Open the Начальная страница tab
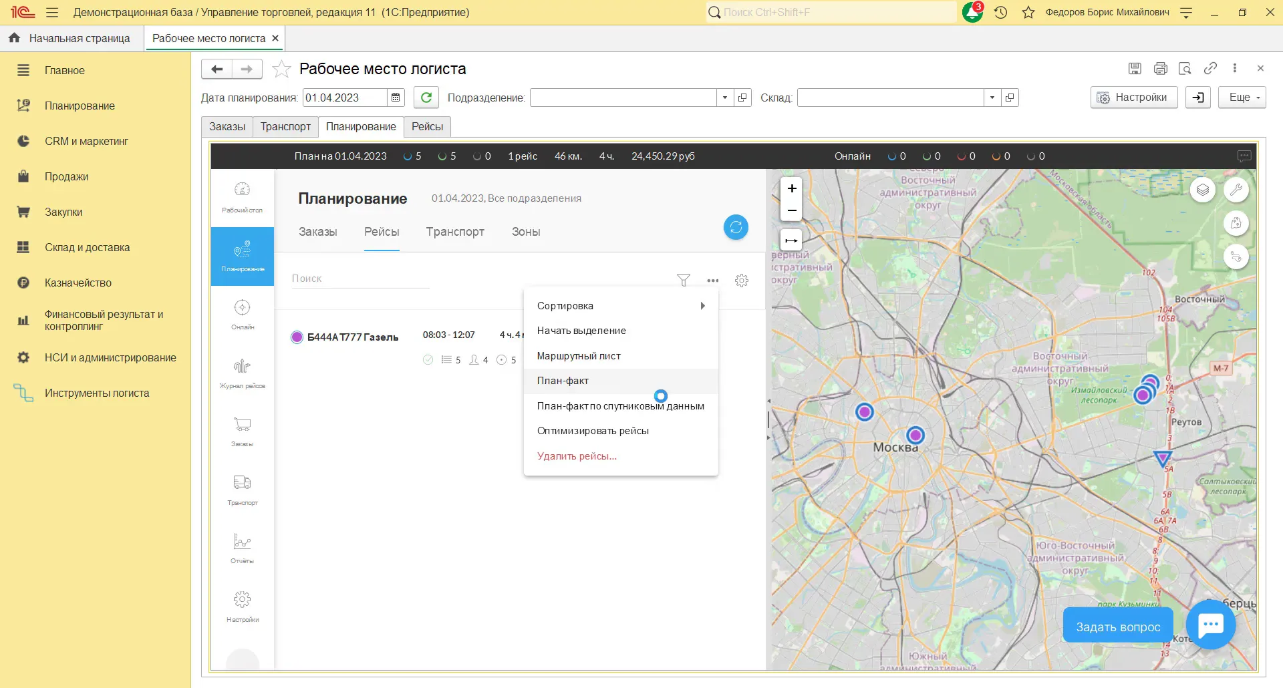This screenshot has width=1283, height=688. coord(72,38)
